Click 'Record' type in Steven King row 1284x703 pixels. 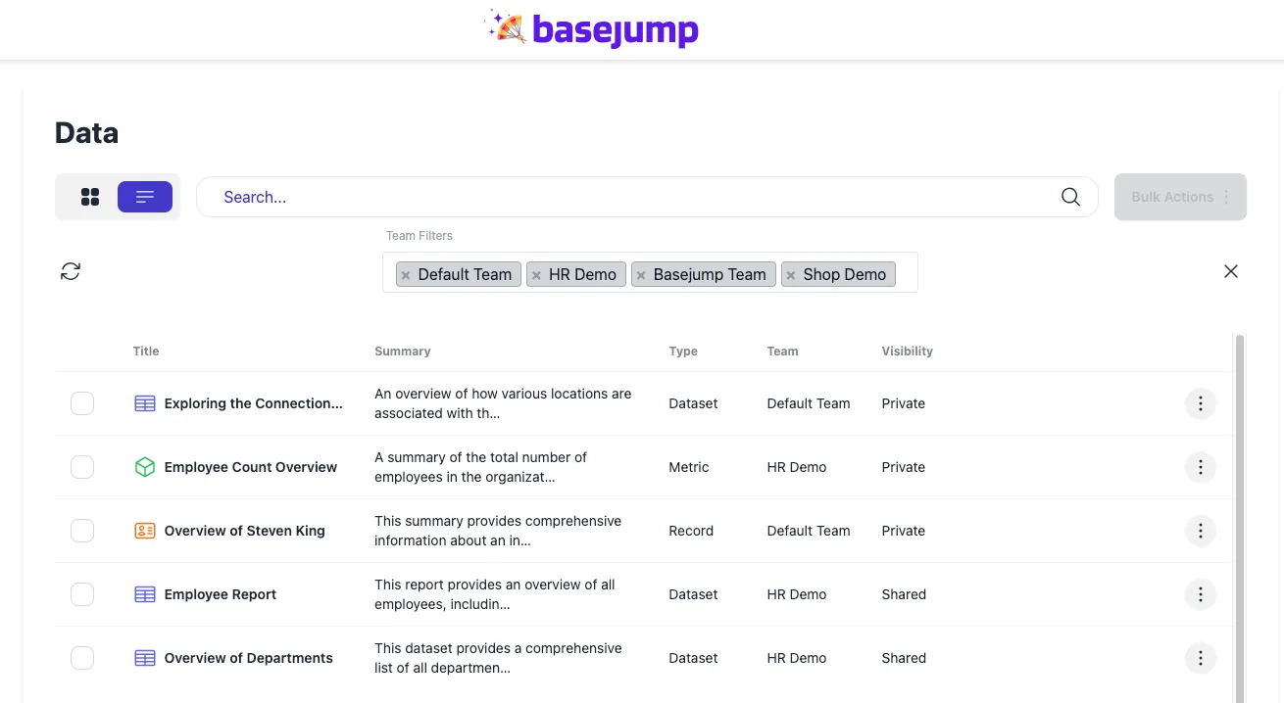(691, 531)
